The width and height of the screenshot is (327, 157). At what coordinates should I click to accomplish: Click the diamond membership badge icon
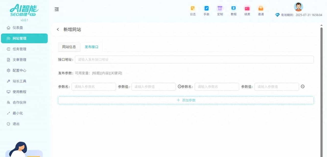tap(277, 15)
